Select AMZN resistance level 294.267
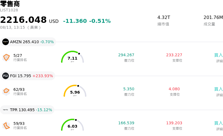This screenshot has height=136, width=223. pyautogui.click(x=126, y=55)
